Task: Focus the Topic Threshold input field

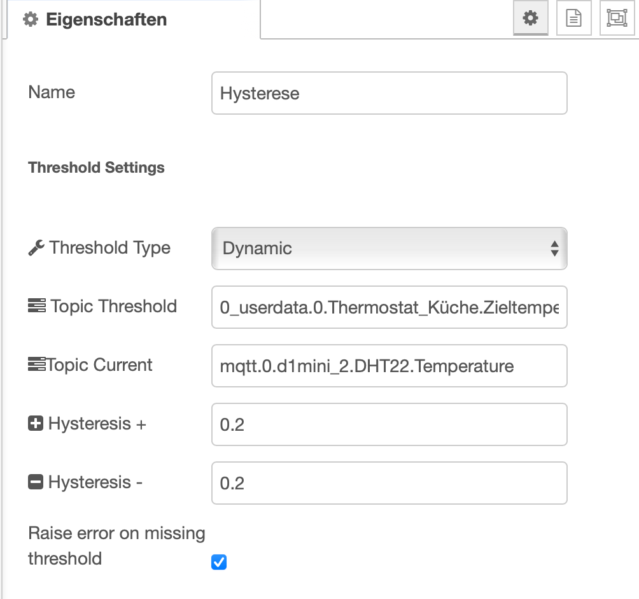Action: (x=389, y=307)
